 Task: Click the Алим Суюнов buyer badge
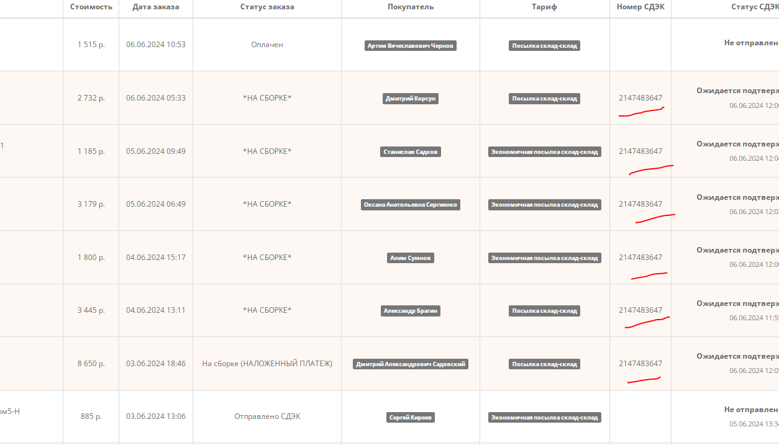[x=411, y=258]
